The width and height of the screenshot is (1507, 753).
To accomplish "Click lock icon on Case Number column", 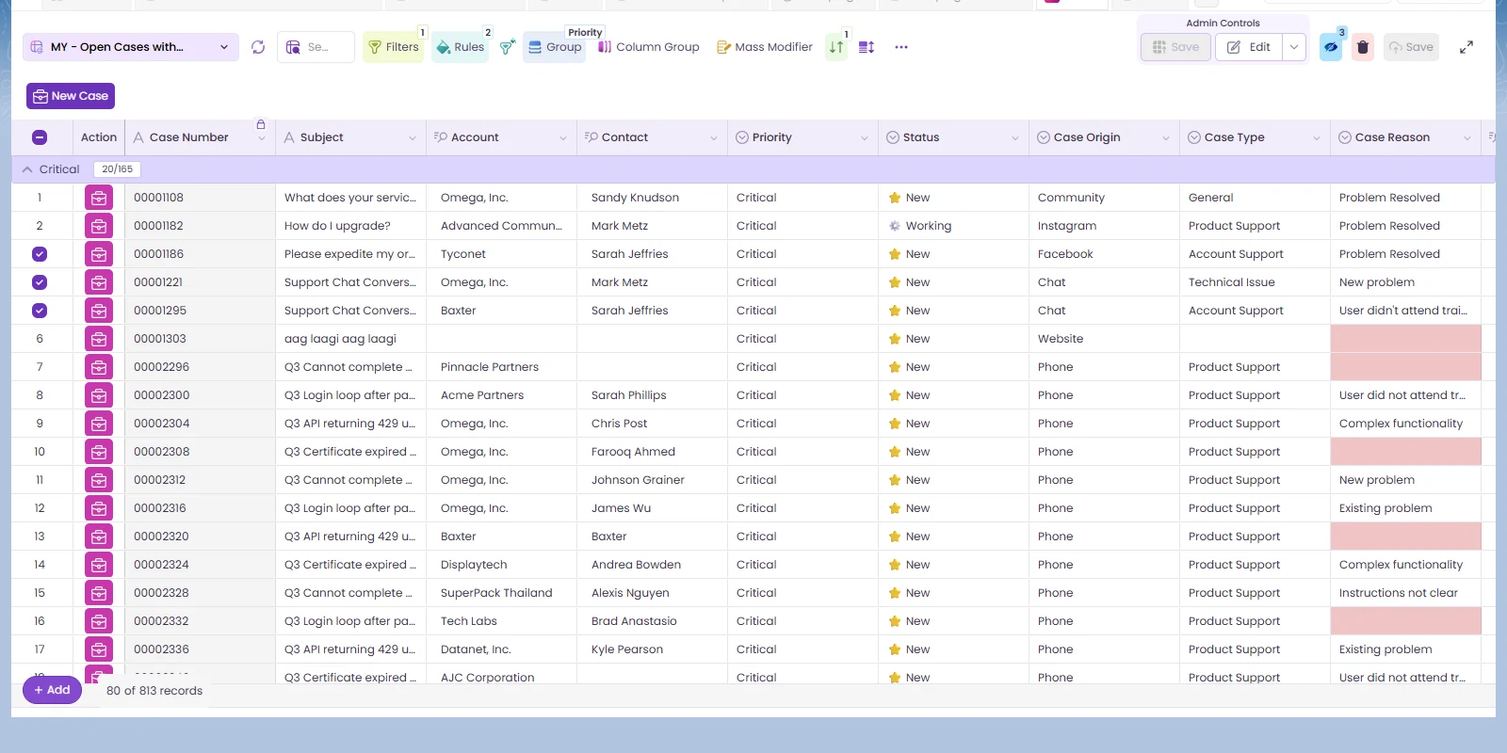I will 261,125.
